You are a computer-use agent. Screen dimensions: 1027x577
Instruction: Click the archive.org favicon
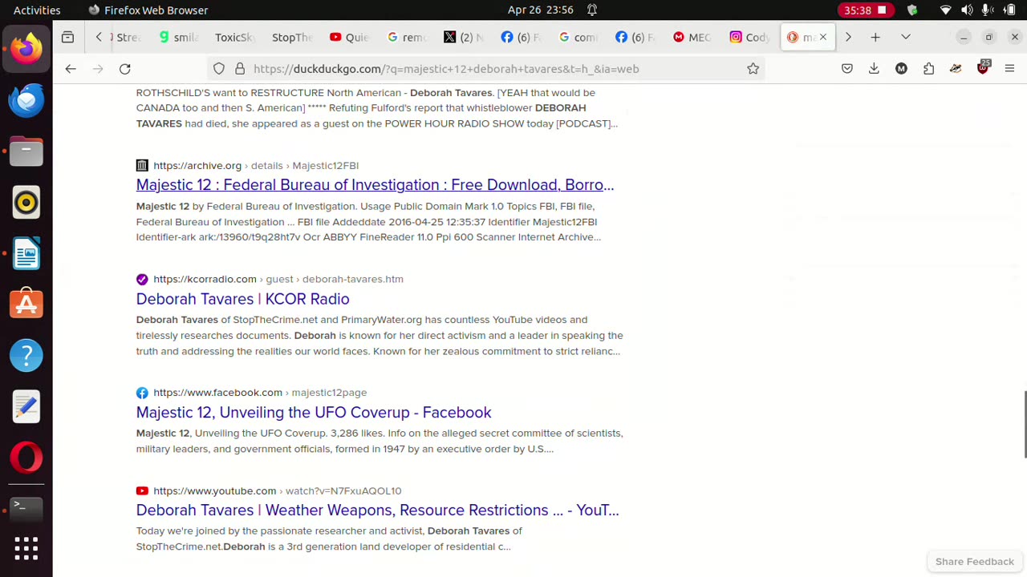point(142,166)
